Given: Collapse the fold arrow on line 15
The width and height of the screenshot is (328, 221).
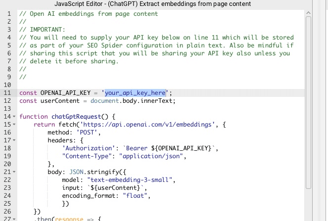Looking at the screenshot, I should tap(14, 125).
